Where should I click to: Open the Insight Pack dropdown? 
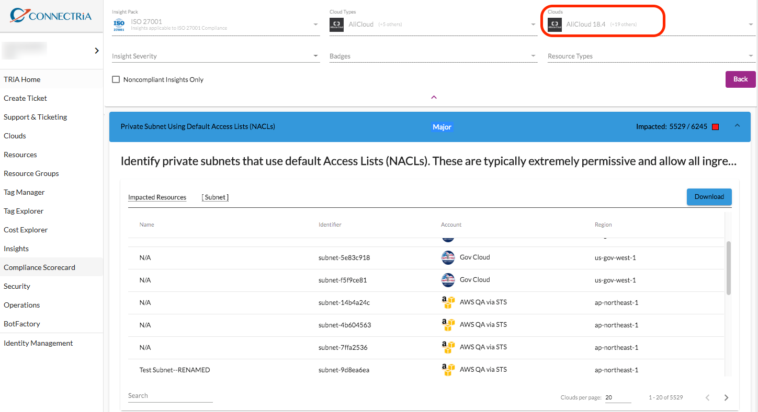tap(216, 25)
